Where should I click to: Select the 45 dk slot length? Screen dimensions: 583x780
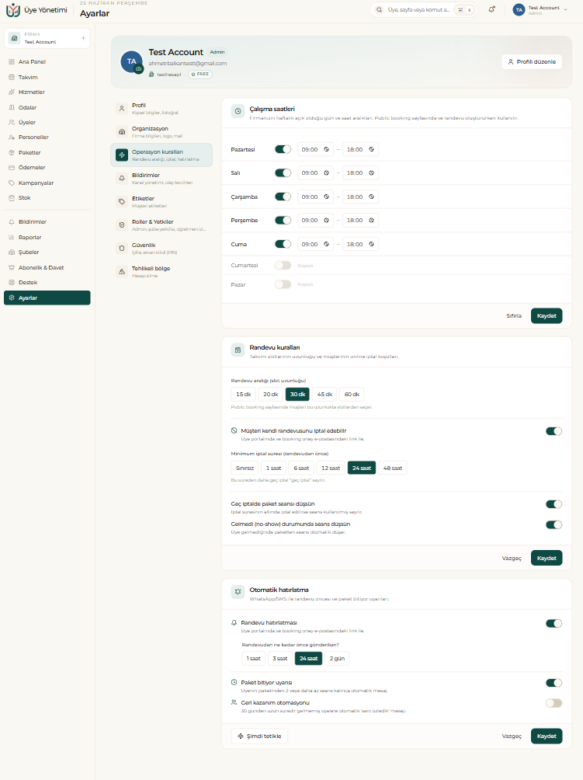tap(324, 395)
